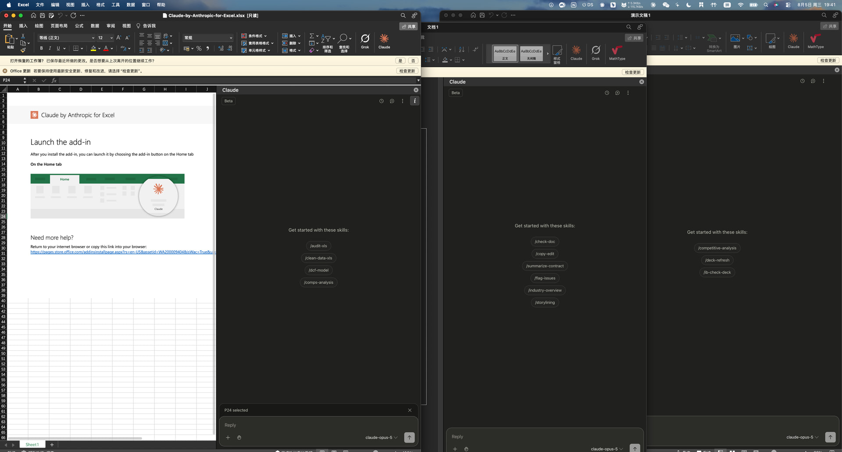Click the /dcf-model skill button
Viewport: 842px width, 452px height.
click(x=318, y=270)
